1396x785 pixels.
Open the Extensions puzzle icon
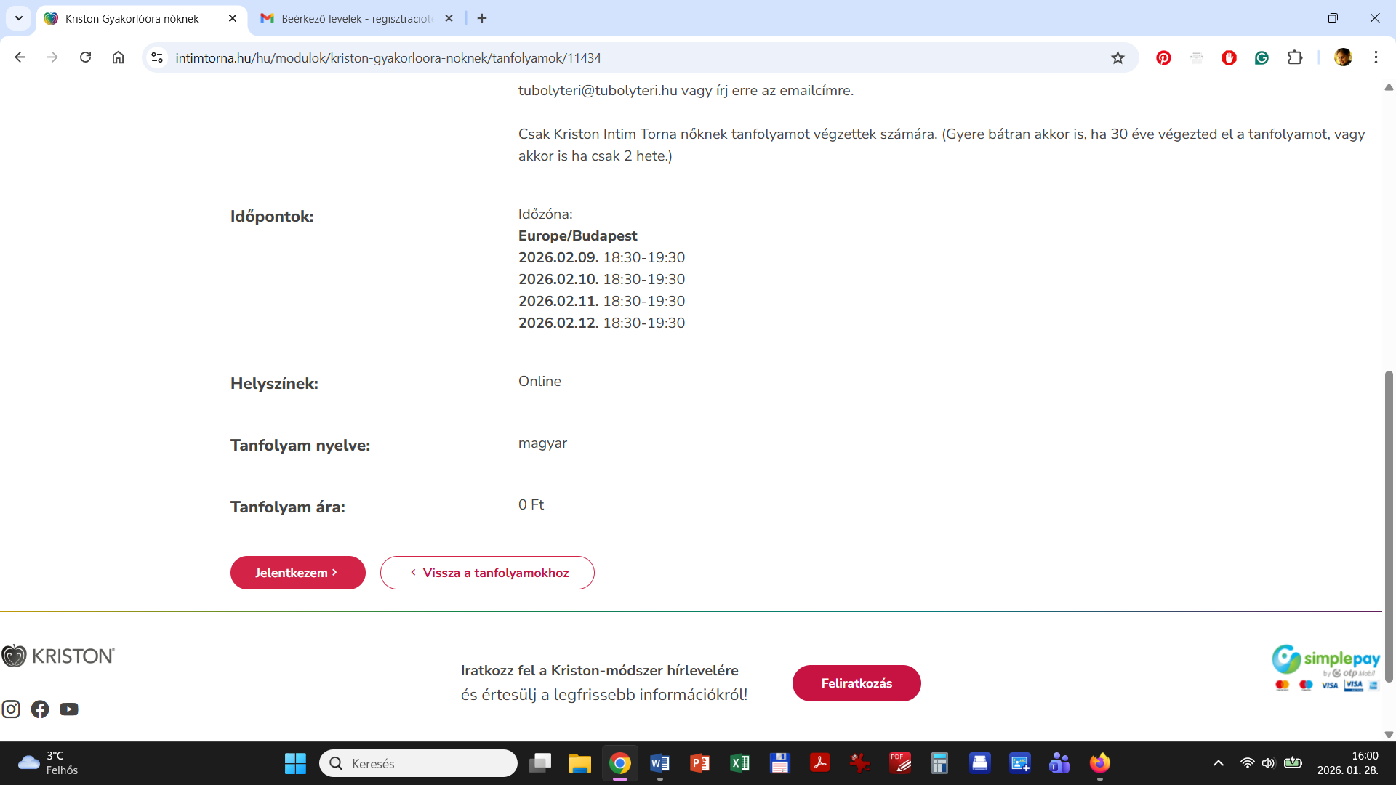pos(1295,57)
